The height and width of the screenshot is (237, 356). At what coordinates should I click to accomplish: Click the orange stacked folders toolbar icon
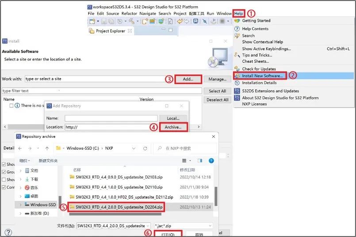(x=152, y=21)
